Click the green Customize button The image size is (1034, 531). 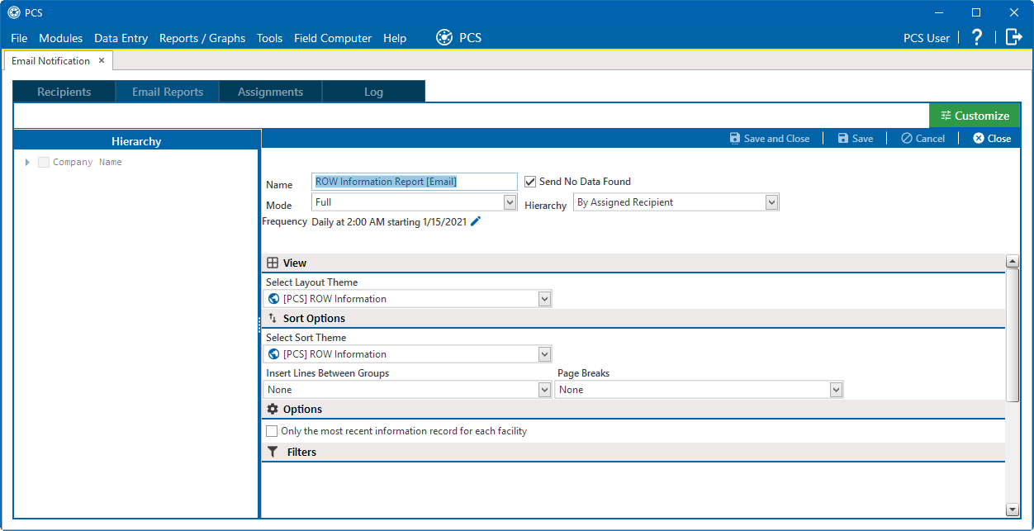(975, 116)
